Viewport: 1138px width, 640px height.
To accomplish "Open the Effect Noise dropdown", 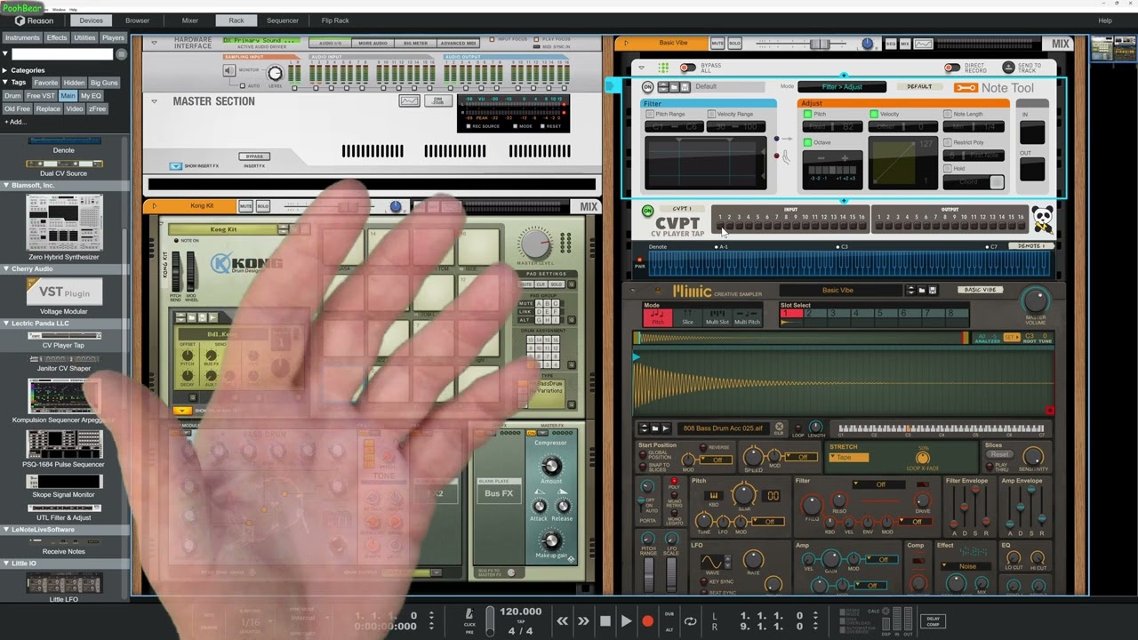I will coord(967,566).
